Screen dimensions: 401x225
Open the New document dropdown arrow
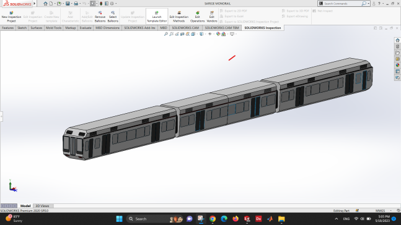coord(55,4)
